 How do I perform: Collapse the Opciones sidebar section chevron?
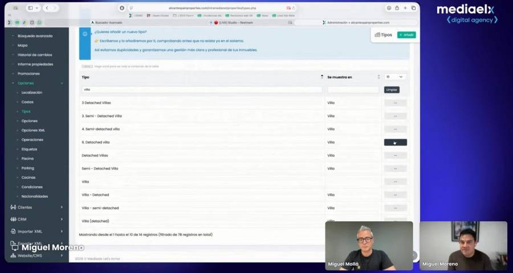click(62, 83)
